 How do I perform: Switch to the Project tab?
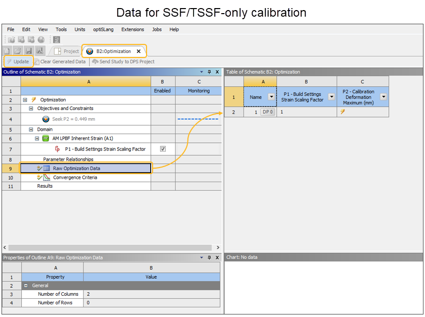click(x=66, y=51)
